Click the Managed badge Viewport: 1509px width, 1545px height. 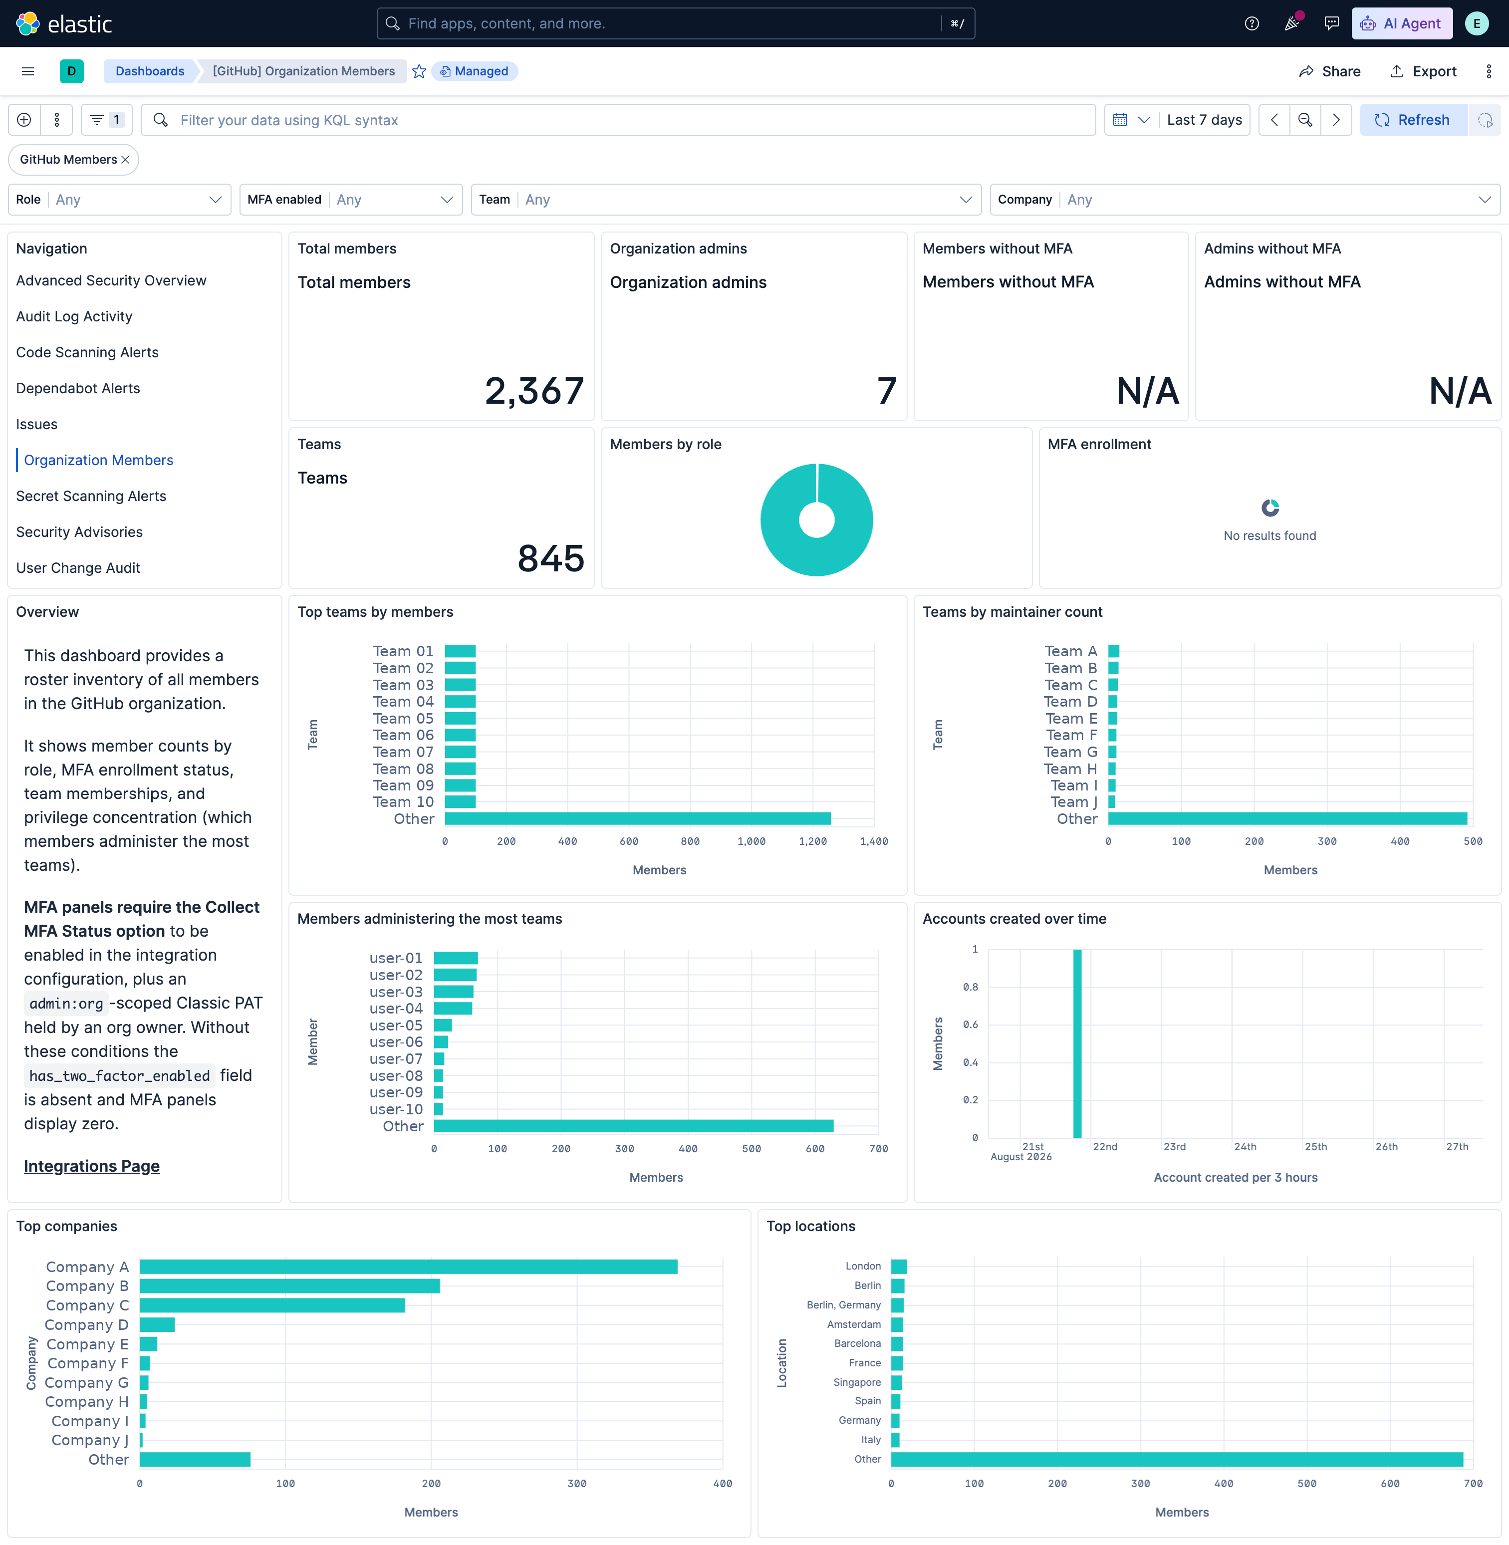click(x=475, y=71)
